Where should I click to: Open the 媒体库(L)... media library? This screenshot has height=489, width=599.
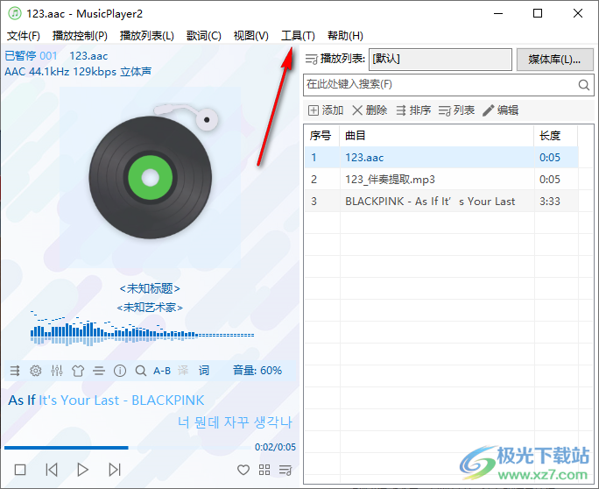(554, 60)
